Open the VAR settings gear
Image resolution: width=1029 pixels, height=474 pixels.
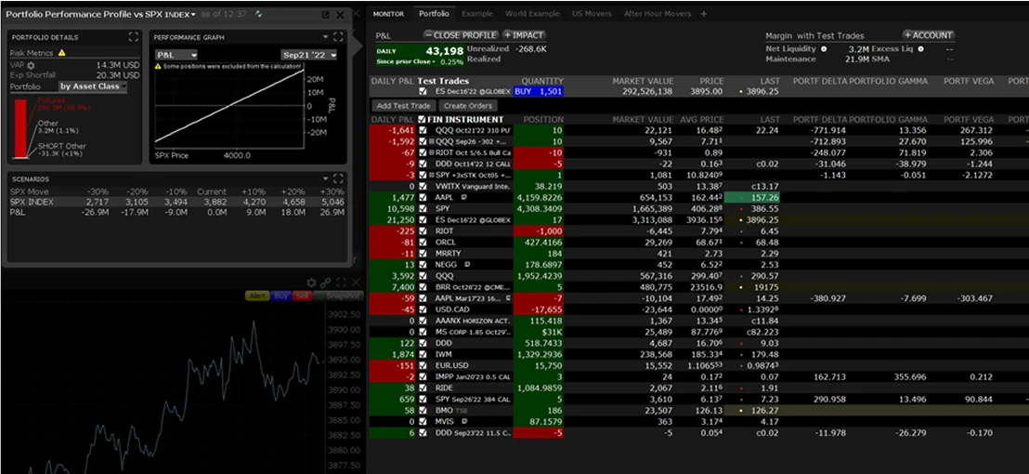click(31, 66)
